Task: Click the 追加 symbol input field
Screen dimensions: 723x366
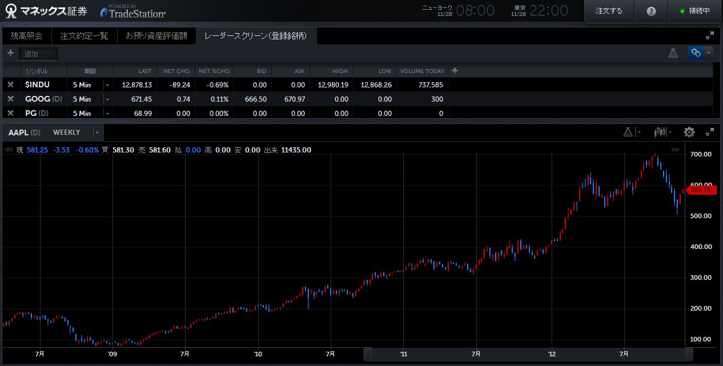Action: pos(38,54)
